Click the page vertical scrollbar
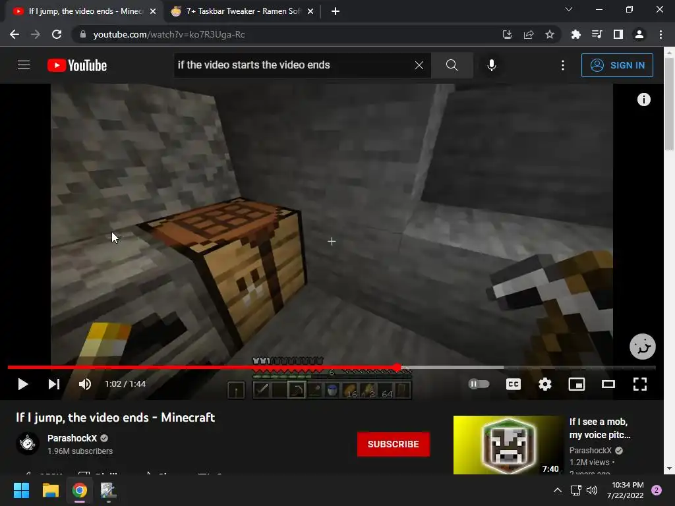 (x=669, y=103)
